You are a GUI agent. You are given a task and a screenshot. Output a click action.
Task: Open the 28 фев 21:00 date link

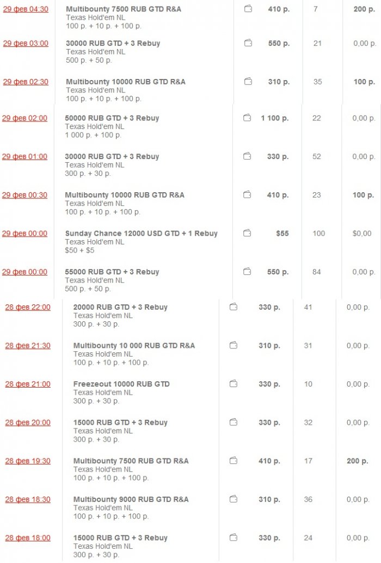pyautogui.click(x=28, y=384)
